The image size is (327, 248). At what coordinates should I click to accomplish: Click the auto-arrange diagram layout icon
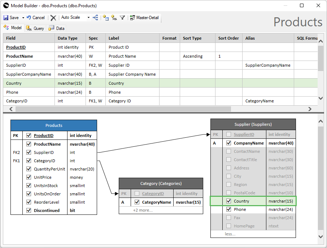[96, 18]
